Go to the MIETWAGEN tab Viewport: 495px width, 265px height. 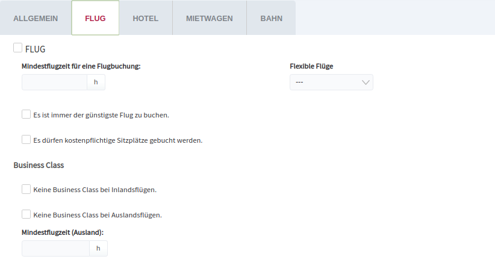tap(210, 18)
